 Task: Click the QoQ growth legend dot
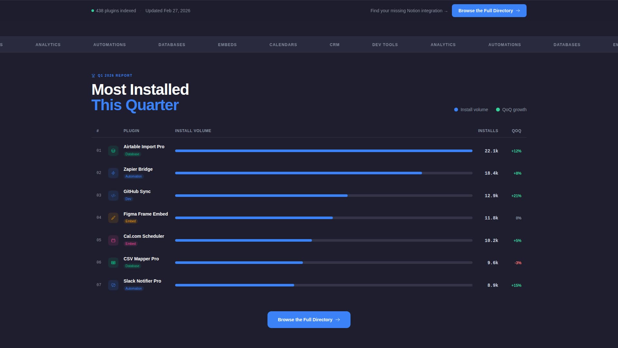tap(498, 110)
